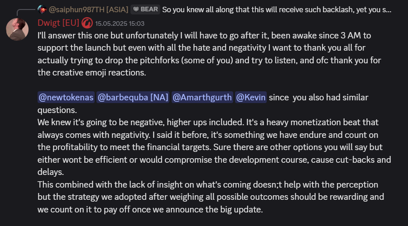
Task: Jump to the replied message preview text
Action: [277, 9]
